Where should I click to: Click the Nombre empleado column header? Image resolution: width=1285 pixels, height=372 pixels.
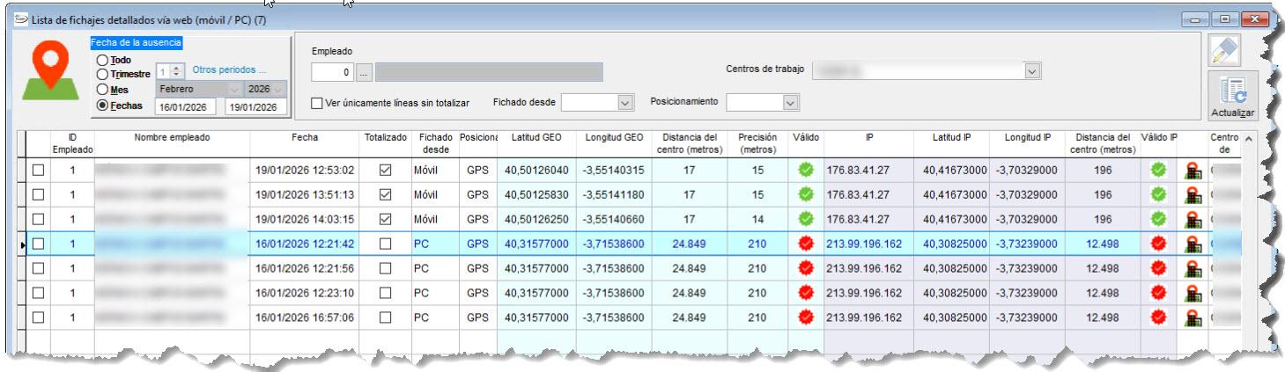coord(173,138)
